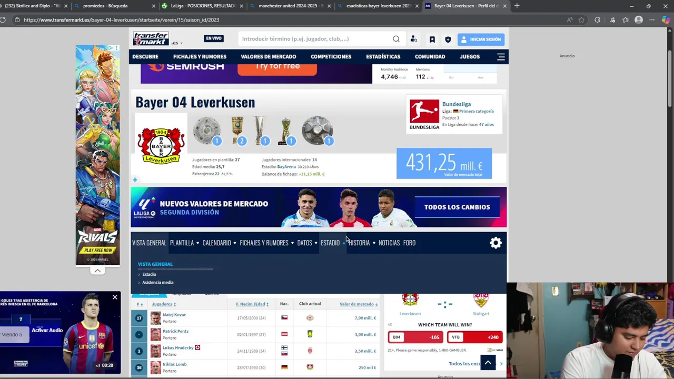Open the player search icon beside the search box
Screen dimensions: 674x379
(x=414, y=39)
